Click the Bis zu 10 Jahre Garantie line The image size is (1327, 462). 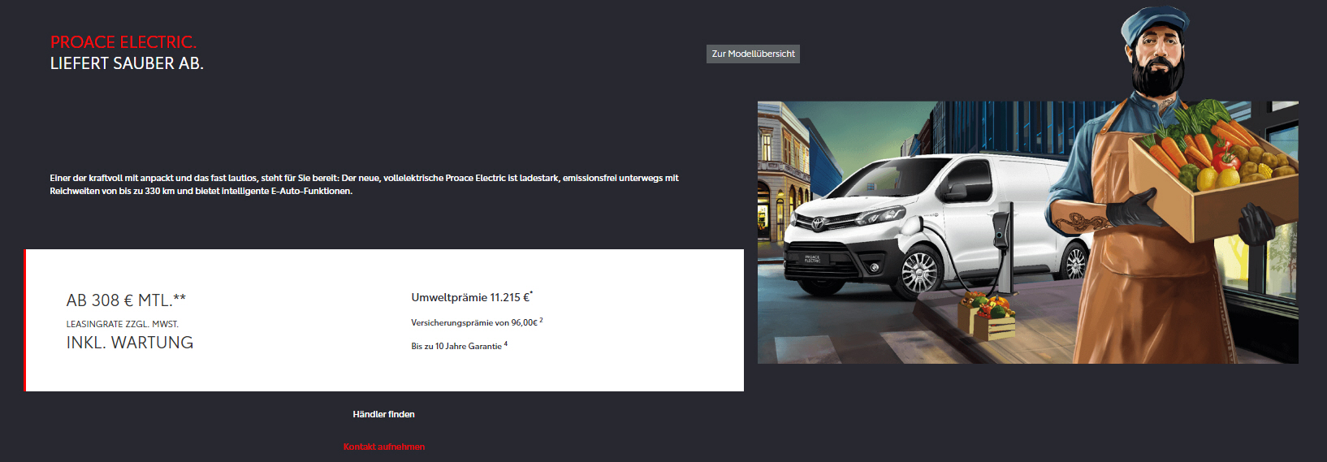459,346
